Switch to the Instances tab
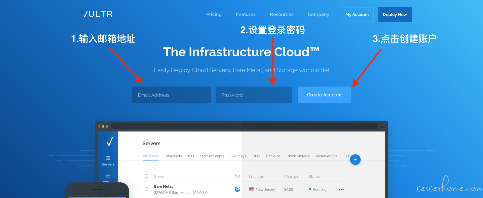The image size is (483, 198). [151, 156]
